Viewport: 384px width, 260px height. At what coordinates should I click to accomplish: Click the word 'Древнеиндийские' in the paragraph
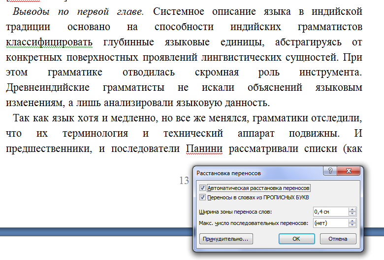[x=48, y=88]
